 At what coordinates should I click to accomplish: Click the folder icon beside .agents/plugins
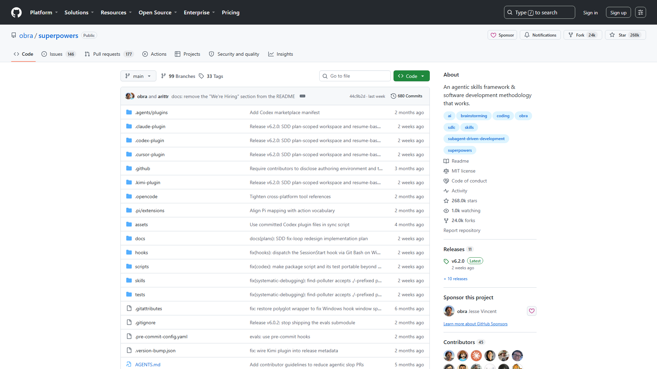tap(129, 112)
